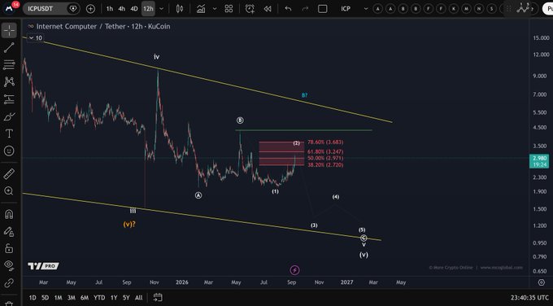
Task: Expand the favorite indicators dropdown arrow
Action: click(215, 9)
